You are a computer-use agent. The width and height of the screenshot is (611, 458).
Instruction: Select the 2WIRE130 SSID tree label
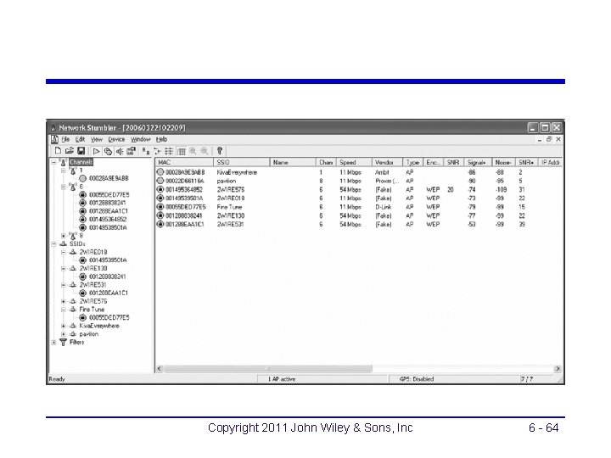[93, 268]
